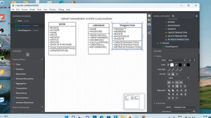Toggle Word Wrap in Format row
Screen dimensions: 211x118
(177, 74)
